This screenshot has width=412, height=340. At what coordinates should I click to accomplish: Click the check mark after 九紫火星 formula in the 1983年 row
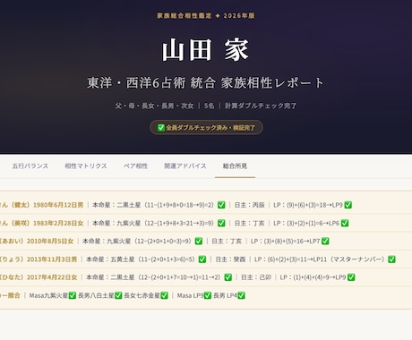[221, 223]
